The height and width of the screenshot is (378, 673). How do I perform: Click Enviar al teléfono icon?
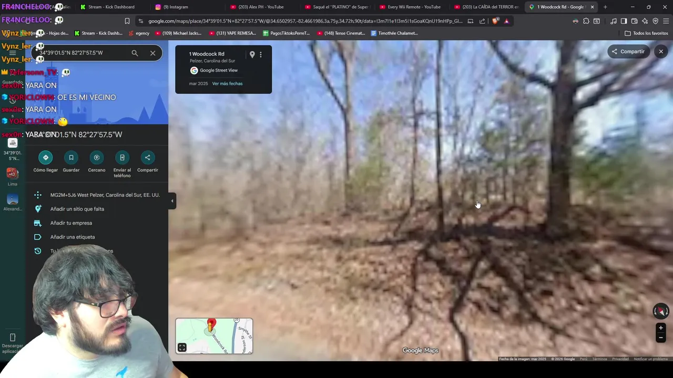122,157
